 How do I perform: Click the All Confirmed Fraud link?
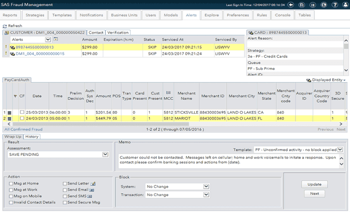pos(24,129)
